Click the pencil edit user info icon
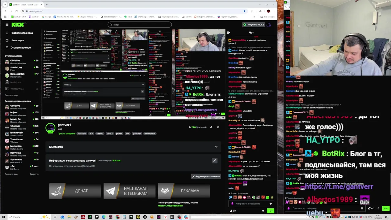Image resolution: width=391 pixels, height=220 pixels. click(215, 160)
